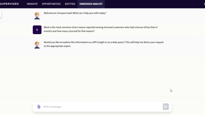Click the paperclip attachment icon
Screen dimensions: 205x115
pos(39,107)
